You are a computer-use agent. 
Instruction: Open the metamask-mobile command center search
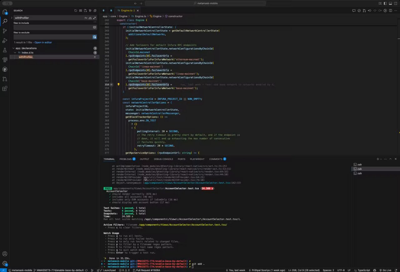(206, 3)
